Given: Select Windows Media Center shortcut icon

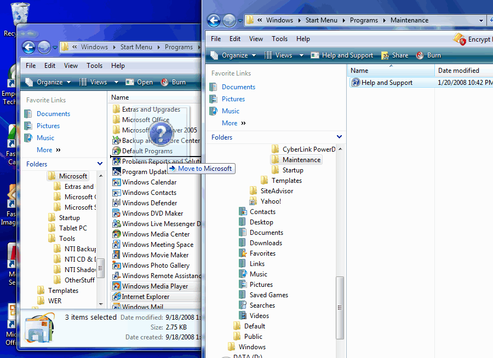Looking at the screenshot, I should 116,234.
